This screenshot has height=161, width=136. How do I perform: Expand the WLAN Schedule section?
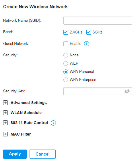(5, 113)
